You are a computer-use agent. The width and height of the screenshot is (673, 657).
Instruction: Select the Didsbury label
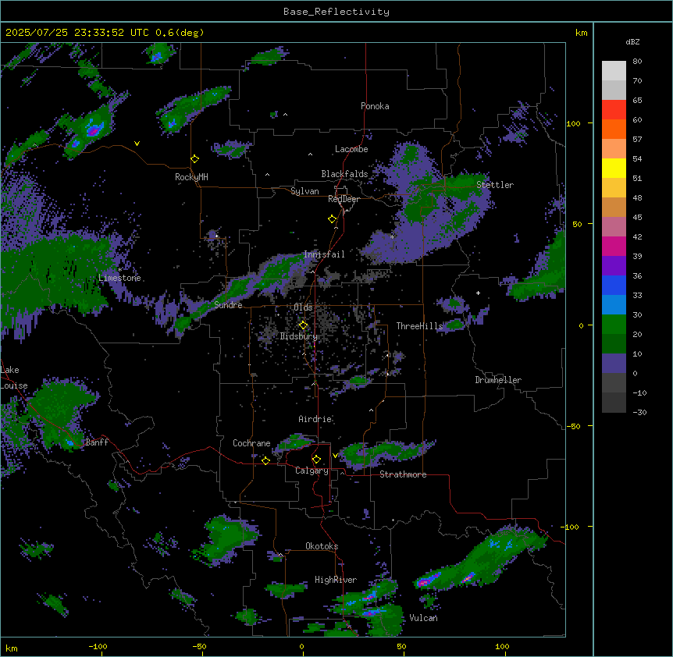point(299,336)
